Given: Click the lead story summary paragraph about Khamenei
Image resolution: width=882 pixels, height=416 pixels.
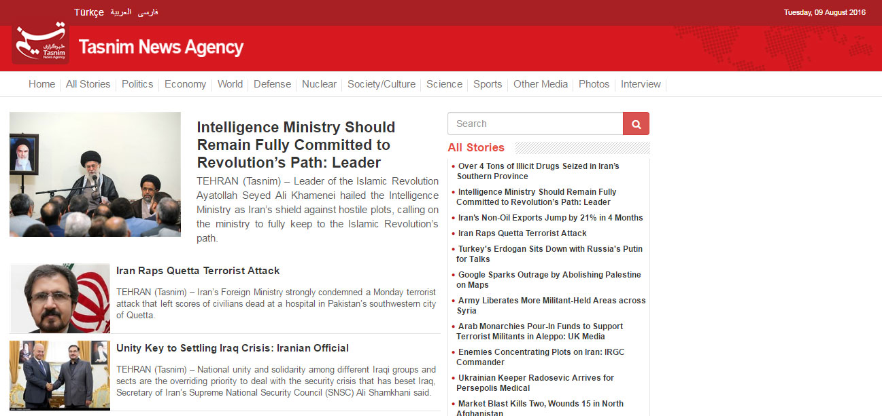Looking at the screenshot, I should [318, 210].
